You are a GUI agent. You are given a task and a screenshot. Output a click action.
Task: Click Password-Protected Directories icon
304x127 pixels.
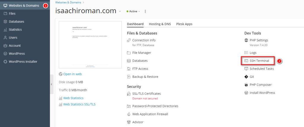click(129, 106)
